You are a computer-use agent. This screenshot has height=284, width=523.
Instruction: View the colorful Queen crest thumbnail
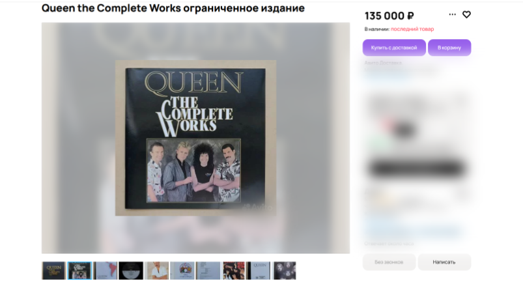click(x=182, y=270)
